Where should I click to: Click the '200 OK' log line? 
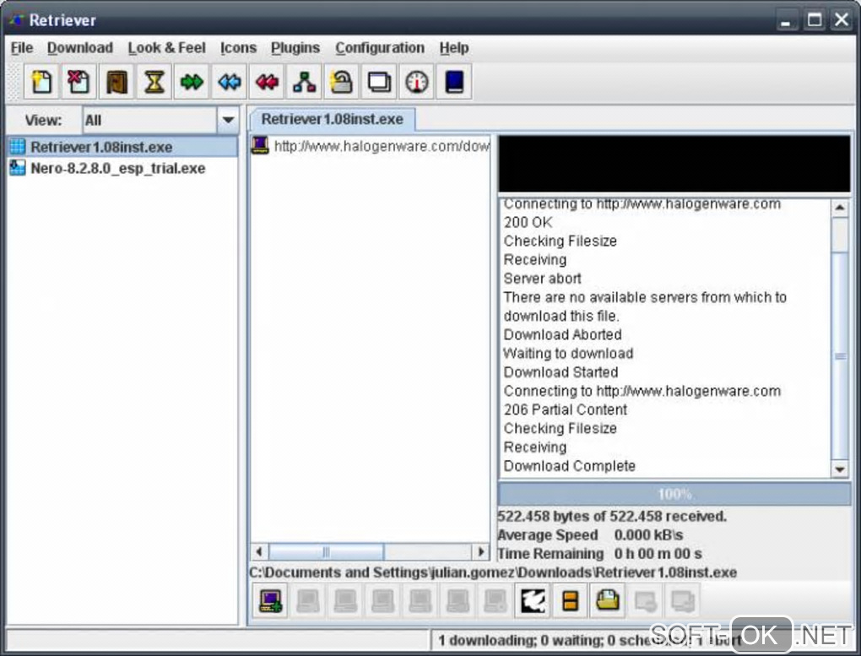pos(528,223)
